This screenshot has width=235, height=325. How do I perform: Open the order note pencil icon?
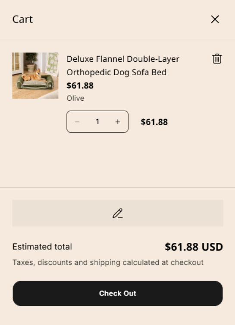pyautogui.click(x=117, y=213)
